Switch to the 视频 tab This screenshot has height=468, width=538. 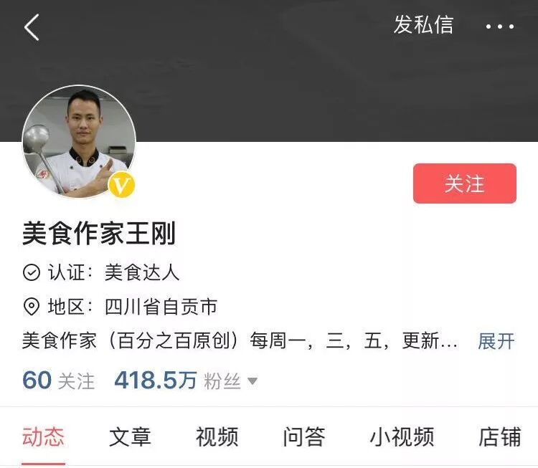coord(217,436)
